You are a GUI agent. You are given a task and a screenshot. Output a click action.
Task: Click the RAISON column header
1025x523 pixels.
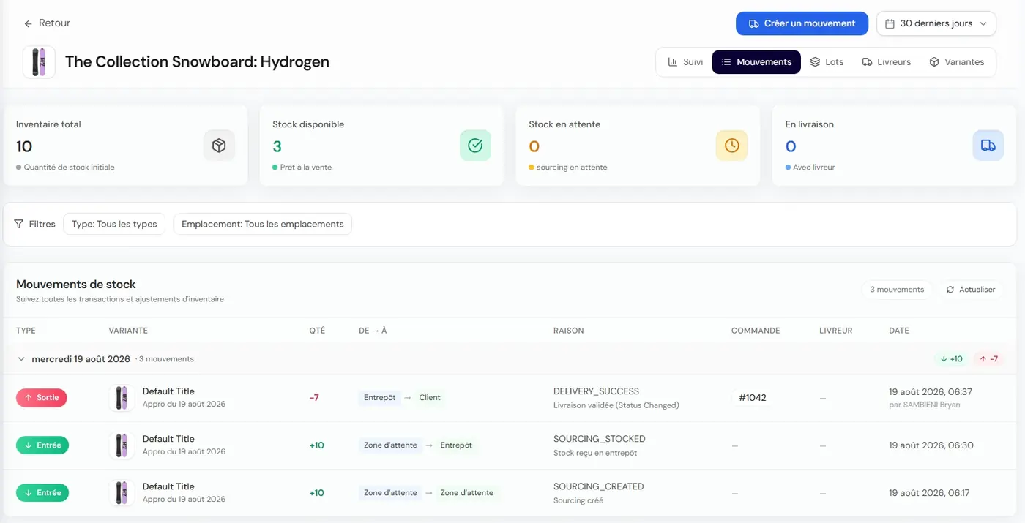pyautogui.click(x=569, y=331)
